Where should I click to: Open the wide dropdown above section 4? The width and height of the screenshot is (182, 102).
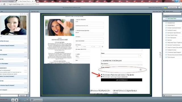coord(121,56)
